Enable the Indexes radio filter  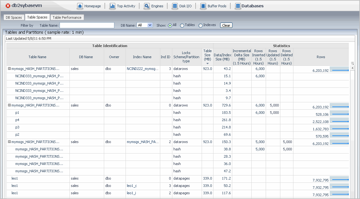pyautogui.click(x=200, y=25)
